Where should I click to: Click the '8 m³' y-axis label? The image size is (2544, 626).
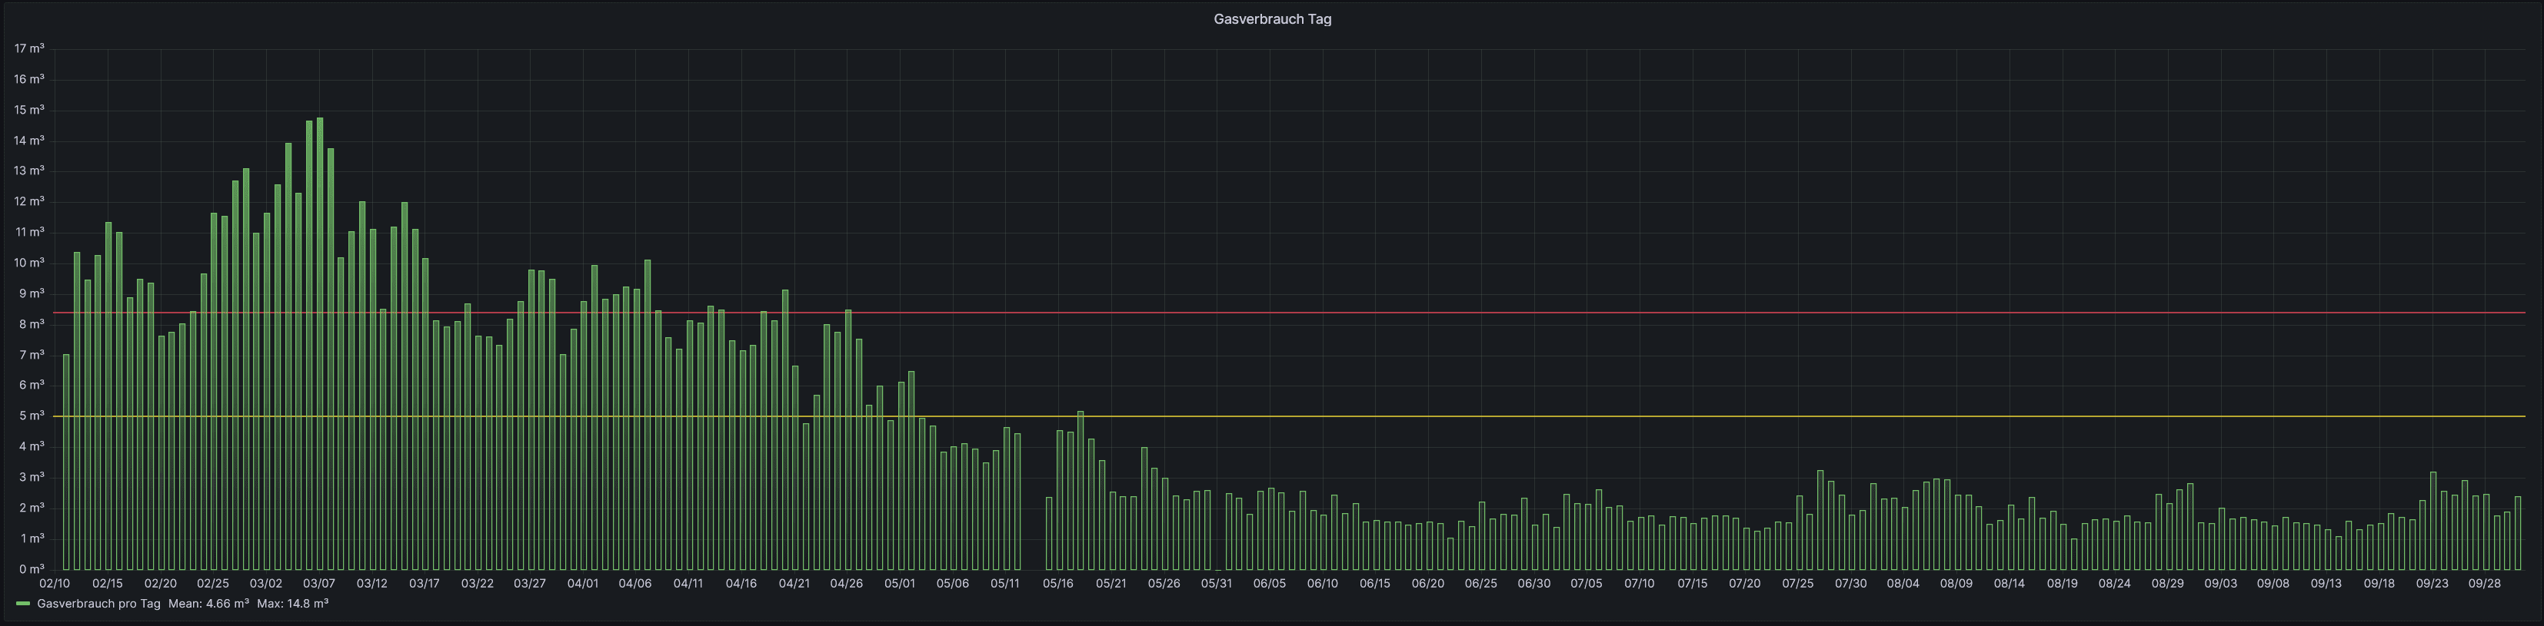click(32, 323)
